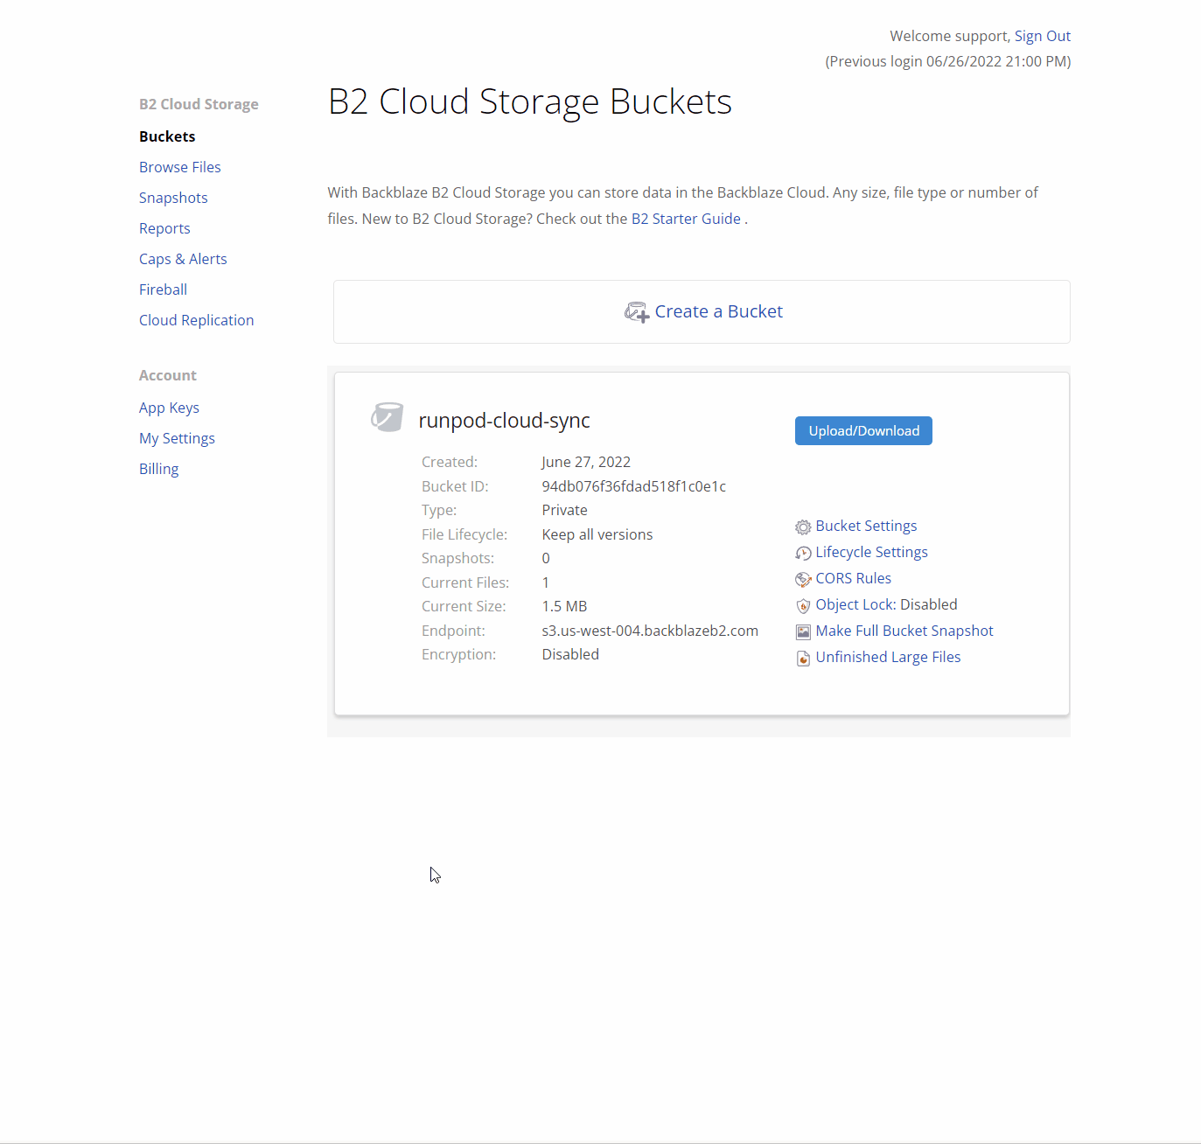Open the Upload/Download button

coord(863,430)
